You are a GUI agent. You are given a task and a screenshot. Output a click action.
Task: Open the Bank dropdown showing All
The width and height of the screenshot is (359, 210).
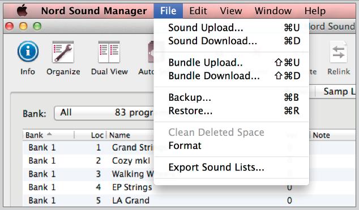tap(104, 113)
